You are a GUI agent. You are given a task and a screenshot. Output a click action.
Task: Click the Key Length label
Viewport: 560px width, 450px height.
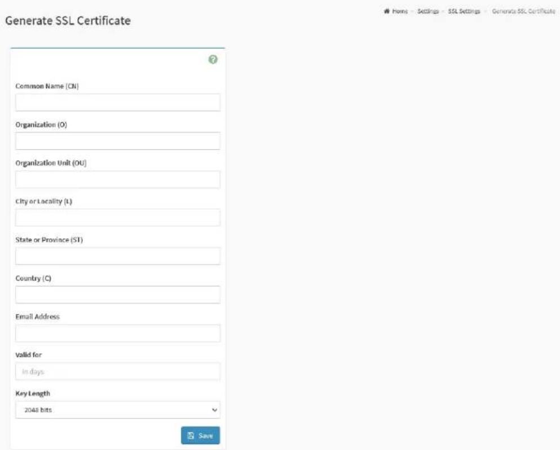pos(33,394)
